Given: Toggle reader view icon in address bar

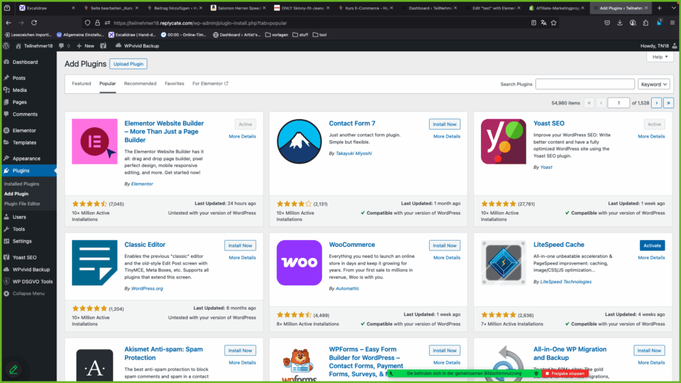Looking at the screenshot, I should pos(533,23).
